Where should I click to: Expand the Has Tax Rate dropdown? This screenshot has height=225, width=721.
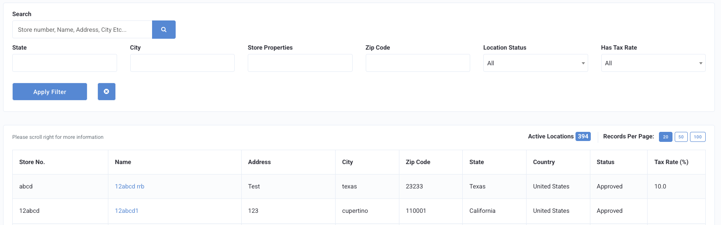coord(653,63)
